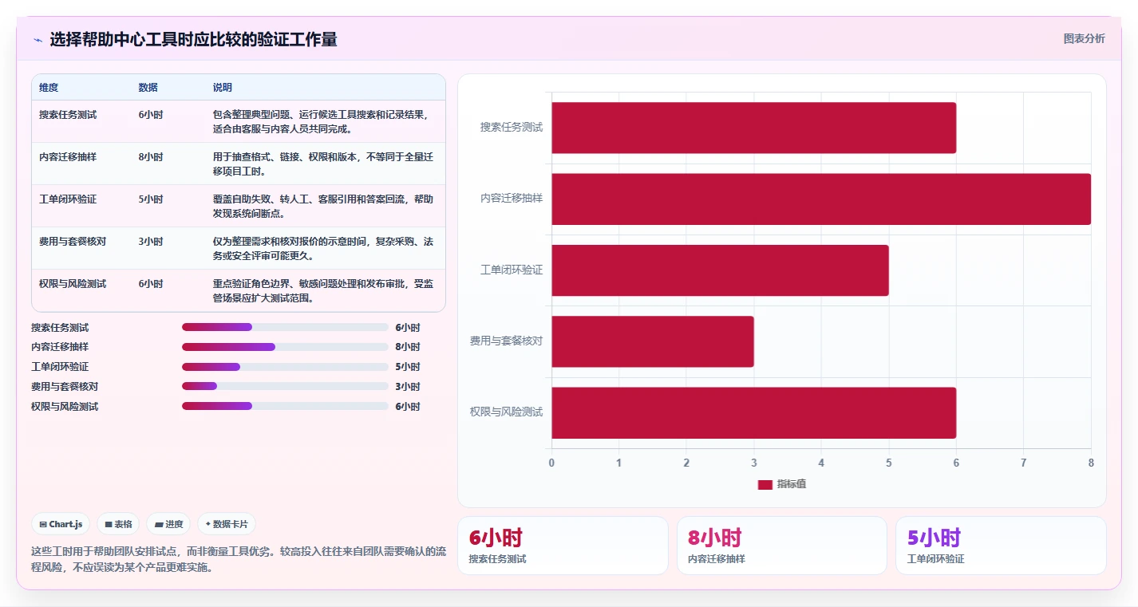Click the 工单闭环验证 progress bar

[285, 367]
